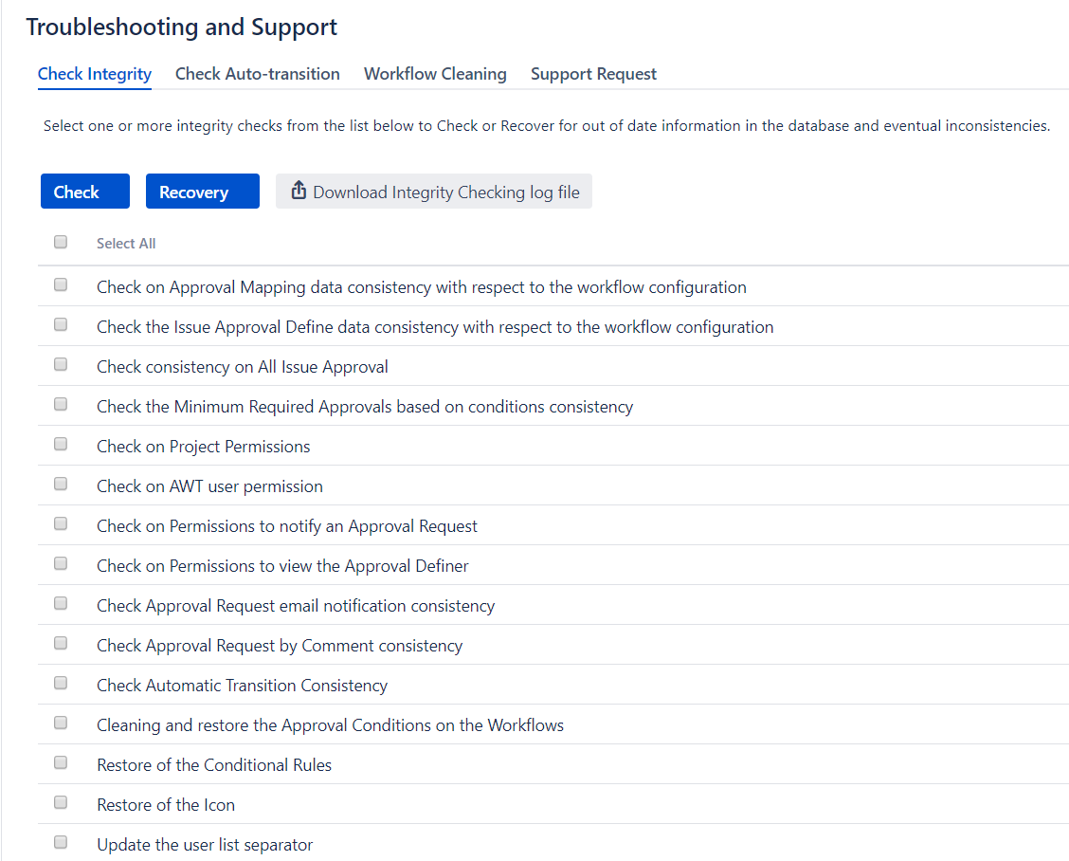Enable the Approval Mapping data consistency checkbox
1069x861 pixels.
click(x=61, y=284)
